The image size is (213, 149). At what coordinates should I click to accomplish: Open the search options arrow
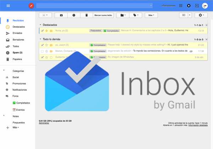(151, 6)
